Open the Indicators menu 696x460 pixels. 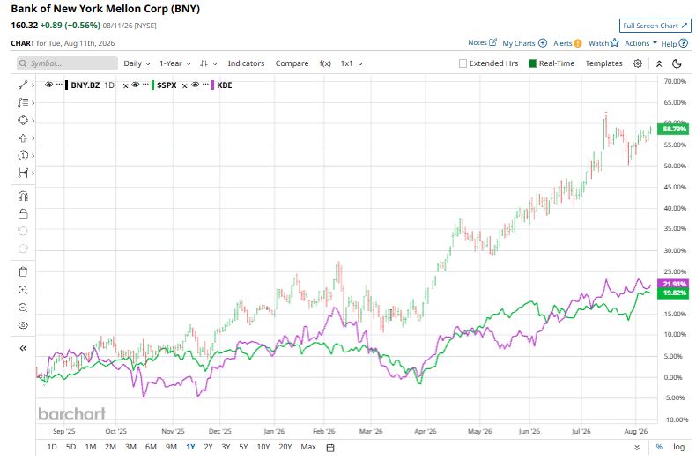pos(246,63)
